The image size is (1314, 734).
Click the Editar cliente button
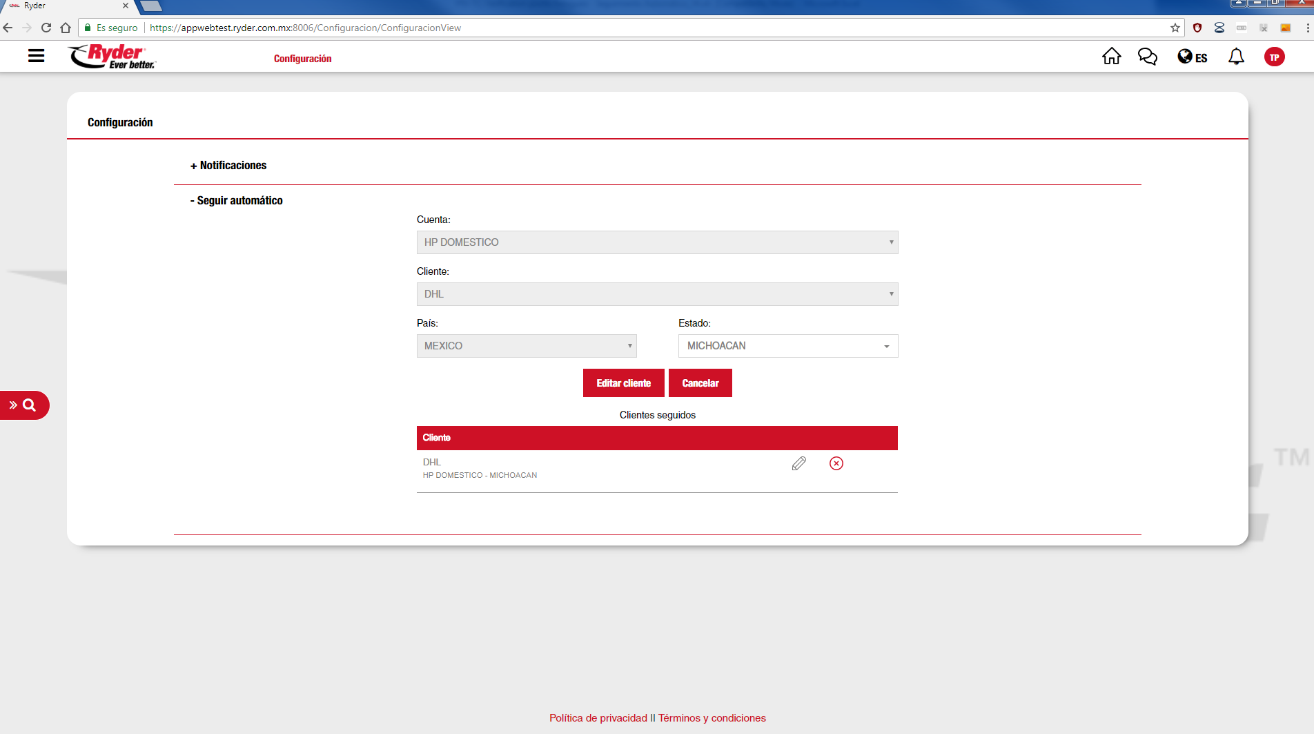coord(623,383)
